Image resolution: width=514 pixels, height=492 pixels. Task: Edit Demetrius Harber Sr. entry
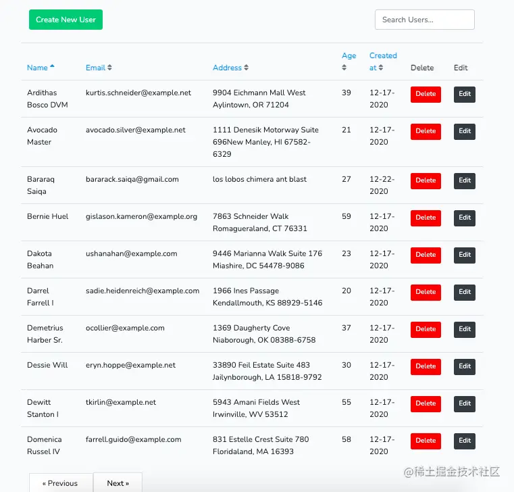pos(465,329)
